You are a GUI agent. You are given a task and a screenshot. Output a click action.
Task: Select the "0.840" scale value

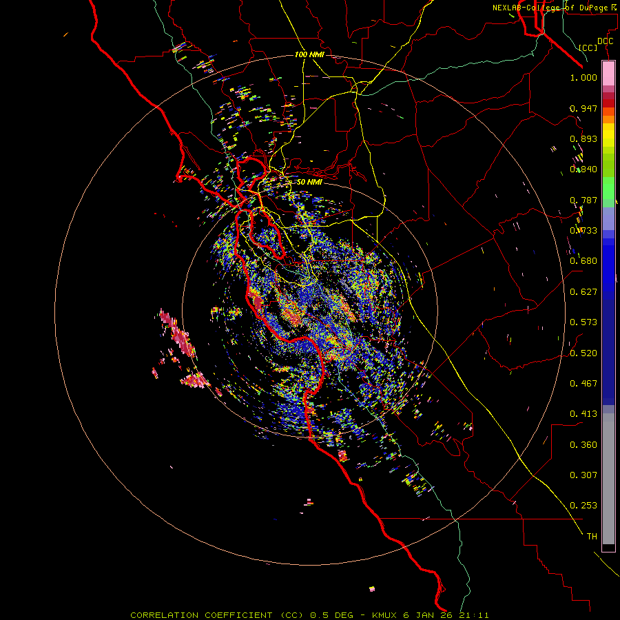pyautogui.click(x=583, y=169)
